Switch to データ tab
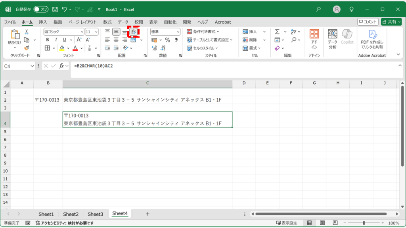This screenshot has height=228, width=406. pos(123,22)
